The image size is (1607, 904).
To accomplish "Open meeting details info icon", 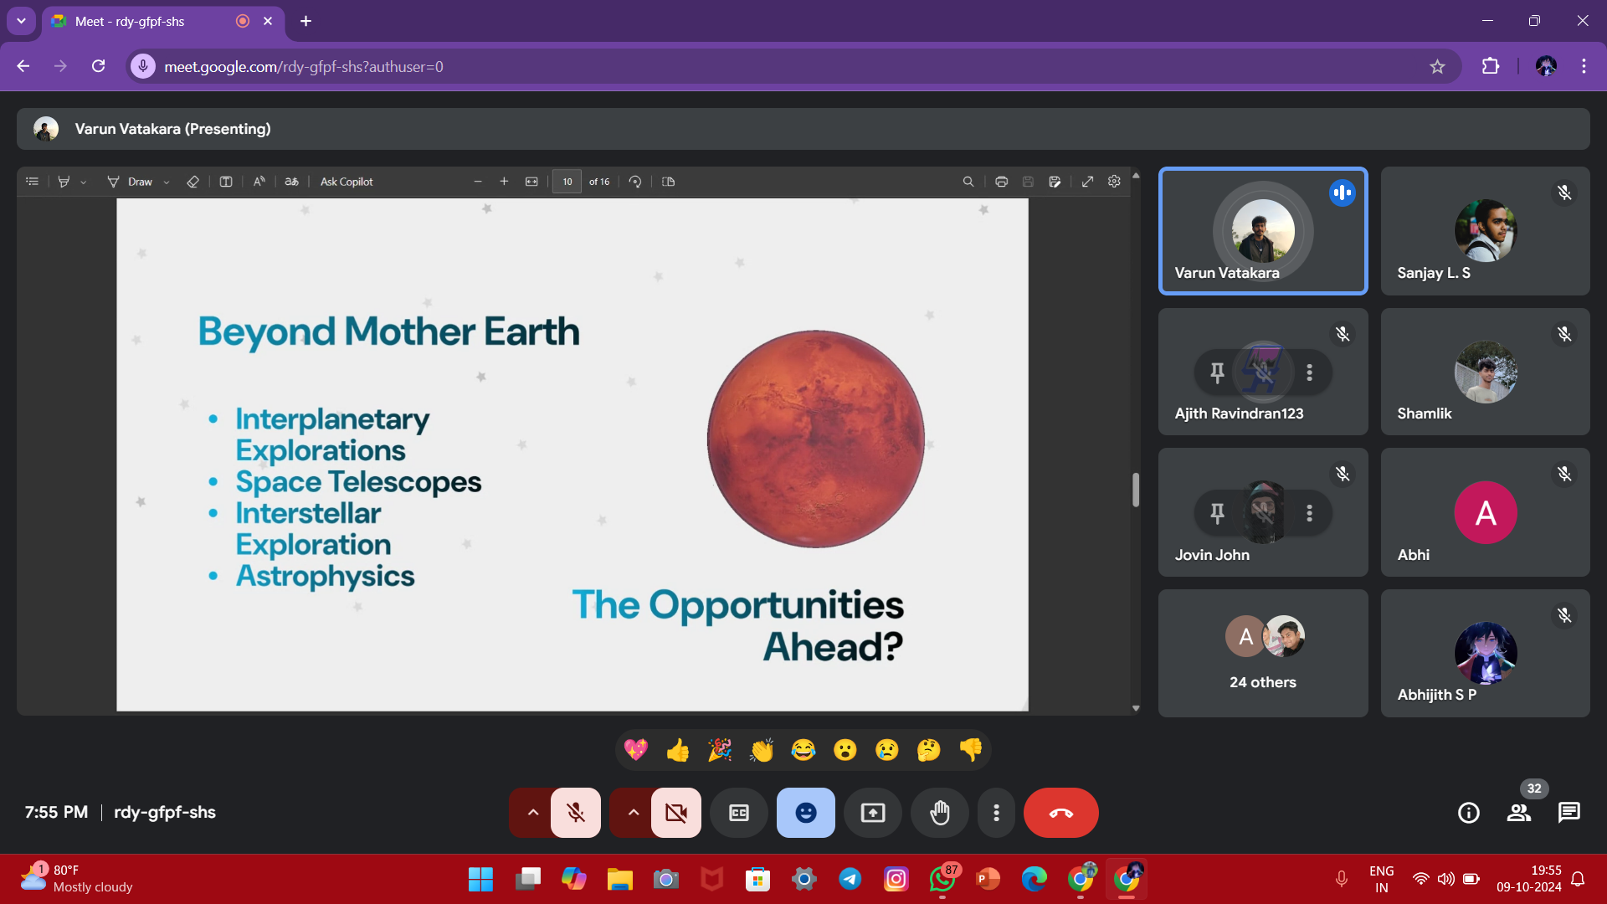I will tap(1468, 813).
